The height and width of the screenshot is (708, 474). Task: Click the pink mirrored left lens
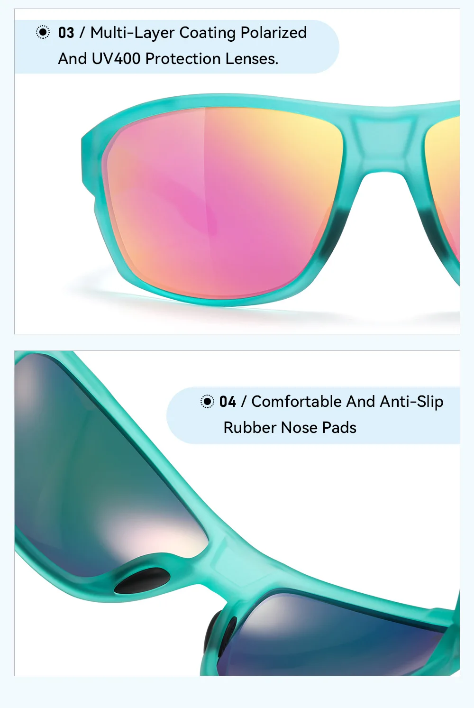point(223,199)
